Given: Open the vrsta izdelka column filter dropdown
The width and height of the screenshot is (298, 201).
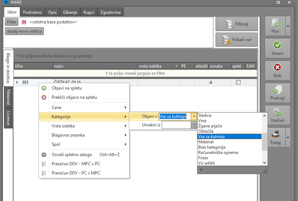Looking at the screenshot, I should point(176,66).
